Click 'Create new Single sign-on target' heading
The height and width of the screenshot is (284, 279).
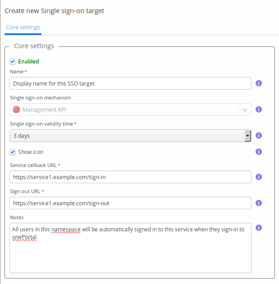click(x=55, y=10)
